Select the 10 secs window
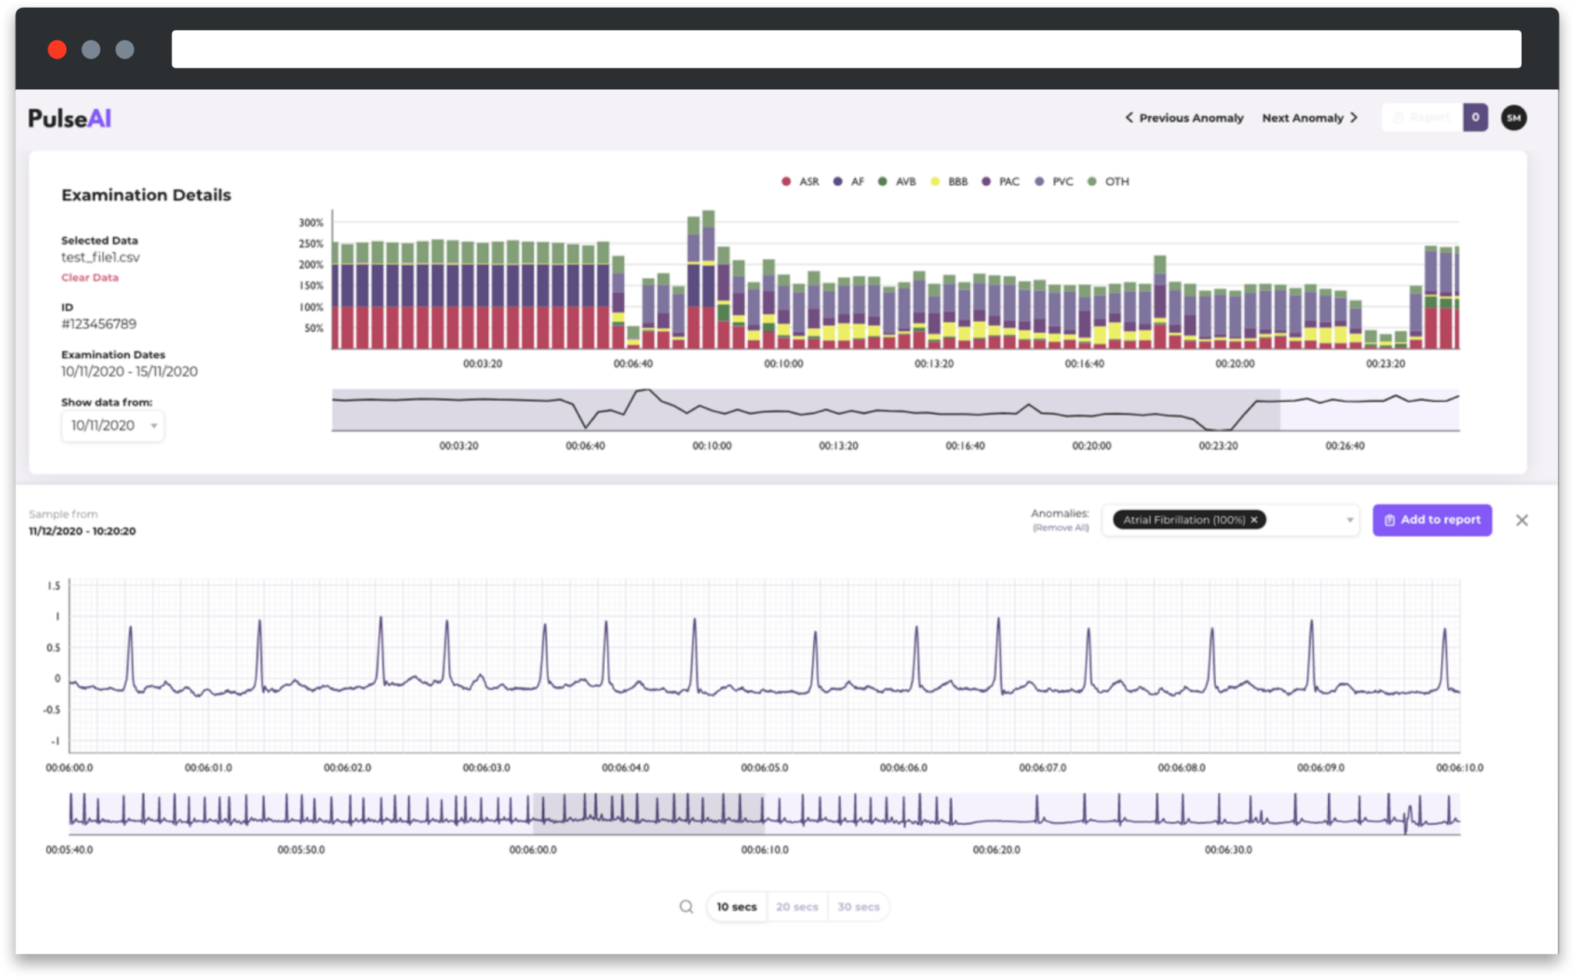This screenshot has width=1574, height=978. click(736, 907)
